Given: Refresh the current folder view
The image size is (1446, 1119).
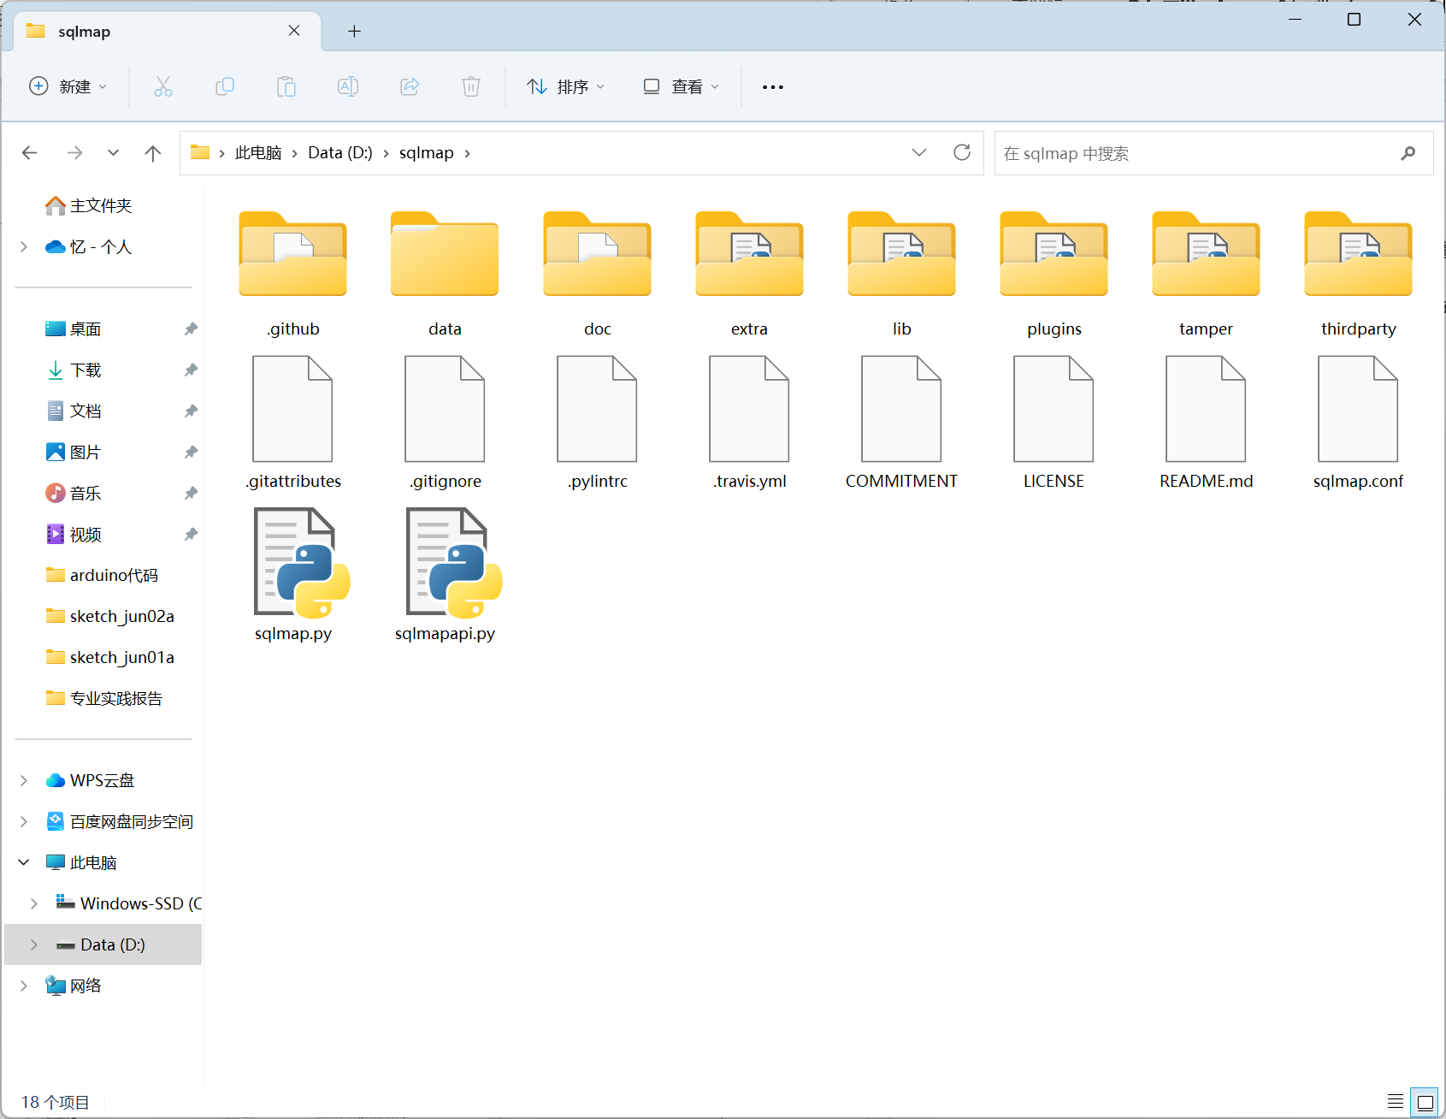Looking at the screenshot, I should 962,152.
